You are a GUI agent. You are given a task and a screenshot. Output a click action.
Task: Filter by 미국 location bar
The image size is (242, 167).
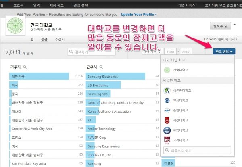(46, 85)
